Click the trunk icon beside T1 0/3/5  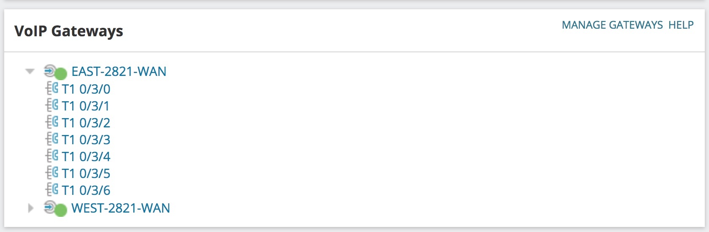pos(52,173)
